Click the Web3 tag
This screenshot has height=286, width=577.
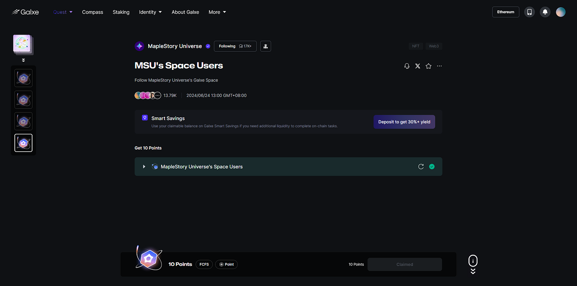pyautogui.click(x=434, y=46)
